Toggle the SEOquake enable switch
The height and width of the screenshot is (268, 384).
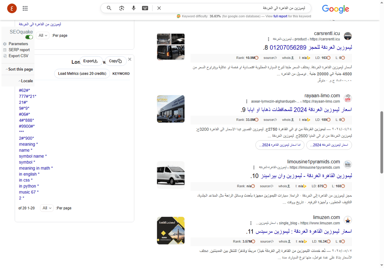[x=29, y=37]
